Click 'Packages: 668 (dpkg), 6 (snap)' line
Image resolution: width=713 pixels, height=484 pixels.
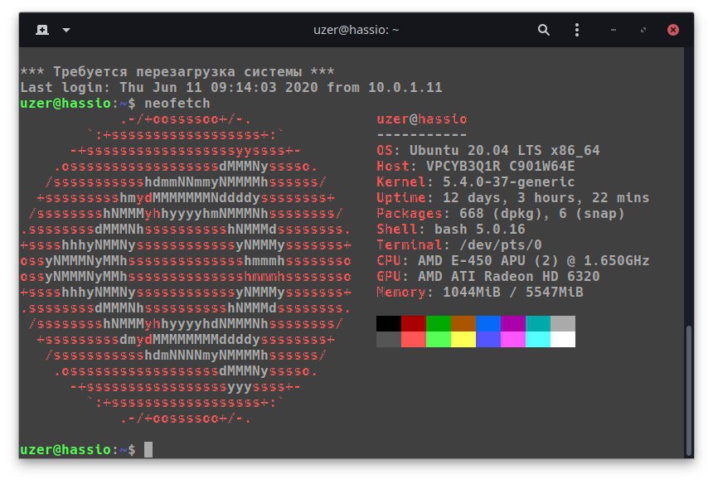coord(501,214)
